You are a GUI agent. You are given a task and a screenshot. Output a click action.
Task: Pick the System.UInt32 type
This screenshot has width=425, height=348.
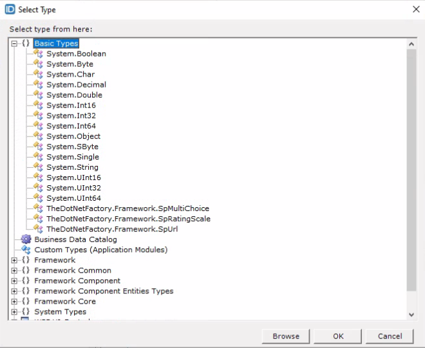pos(73,188)
